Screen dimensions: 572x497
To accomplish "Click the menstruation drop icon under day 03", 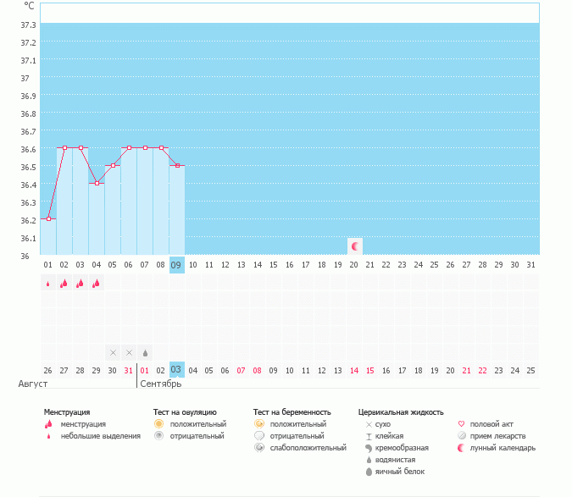I will pyautogui.click(x=81, y=284).
